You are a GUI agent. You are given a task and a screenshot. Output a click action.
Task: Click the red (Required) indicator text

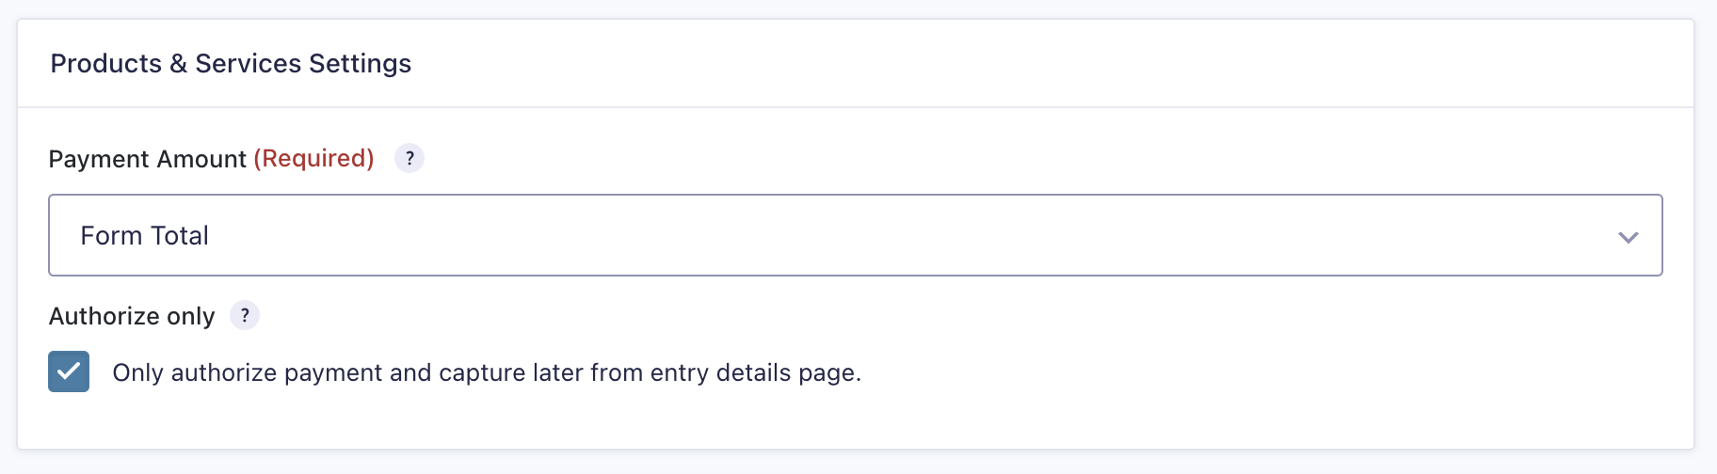(x=313, y=158)
